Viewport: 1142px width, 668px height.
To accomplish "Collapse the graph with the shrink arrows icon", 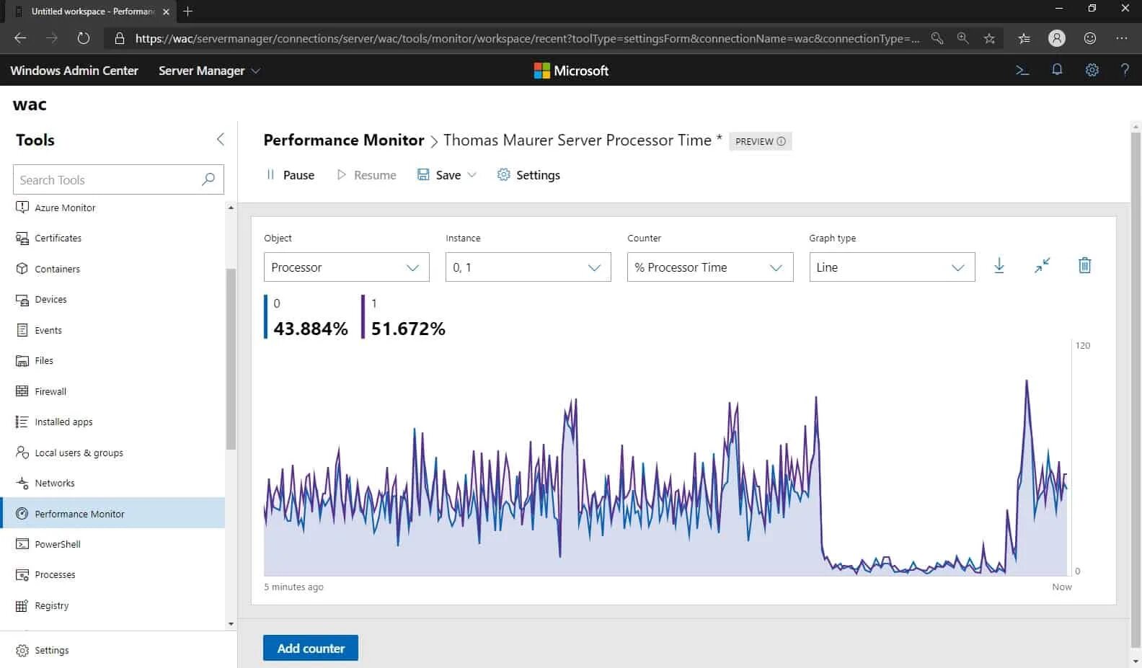I will tap(1042, 266).
